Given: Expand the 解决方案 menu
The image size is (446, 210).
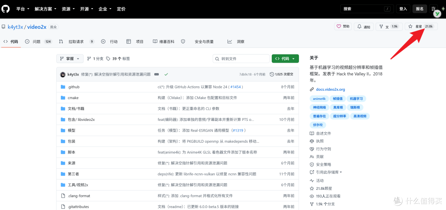Looking at the screenshot, I should [x=45, y=9].
